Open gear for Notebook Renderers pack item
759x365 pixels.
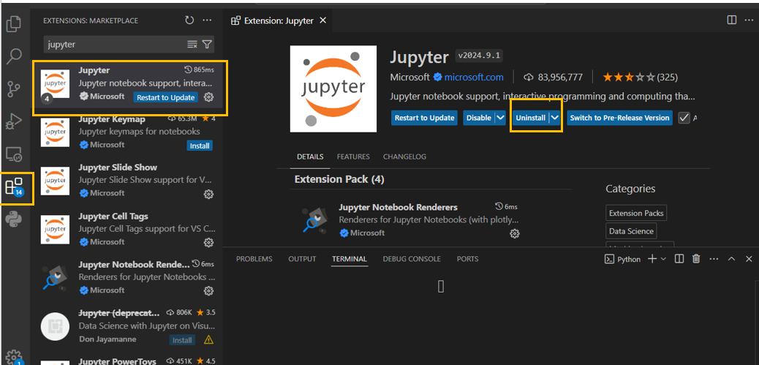point(515,234)
